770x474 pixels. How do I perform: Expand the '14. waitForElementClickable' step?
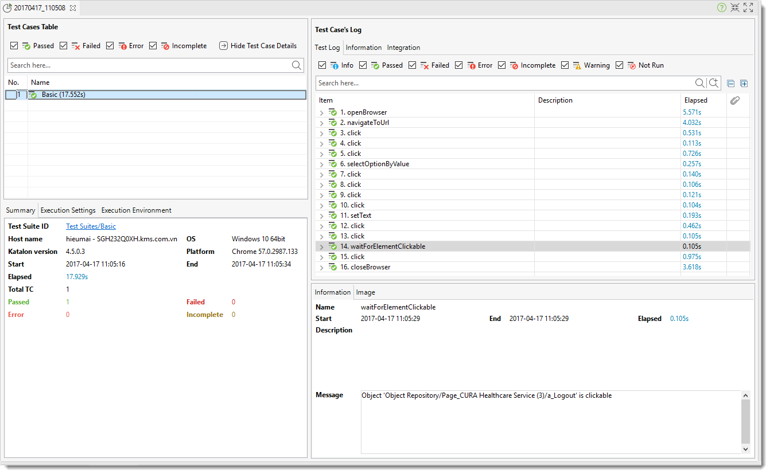(322, 246)
